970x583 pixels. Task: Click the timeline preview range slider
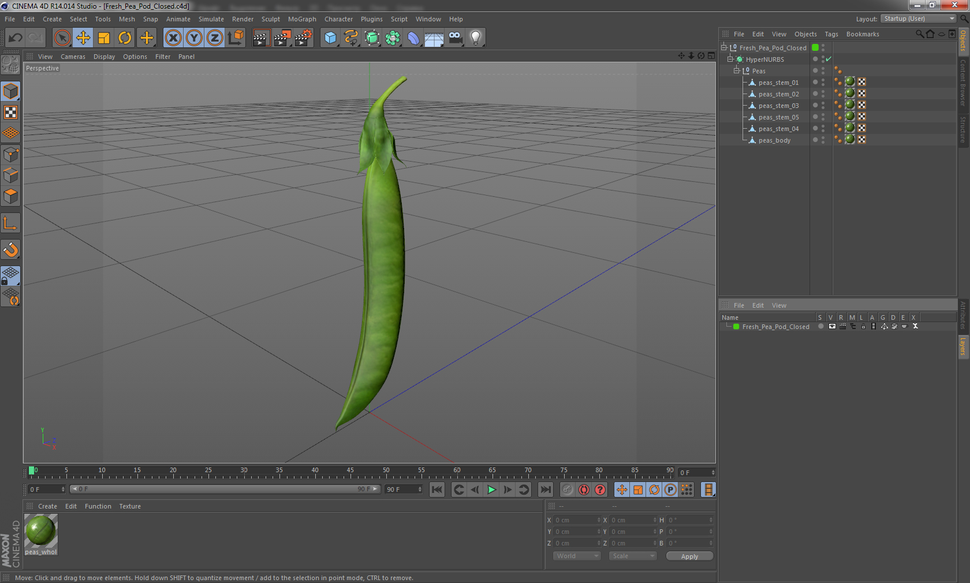(x=225, y=489)
